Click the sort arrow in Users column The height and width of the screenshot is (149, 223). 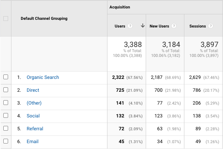click(142, 26)
